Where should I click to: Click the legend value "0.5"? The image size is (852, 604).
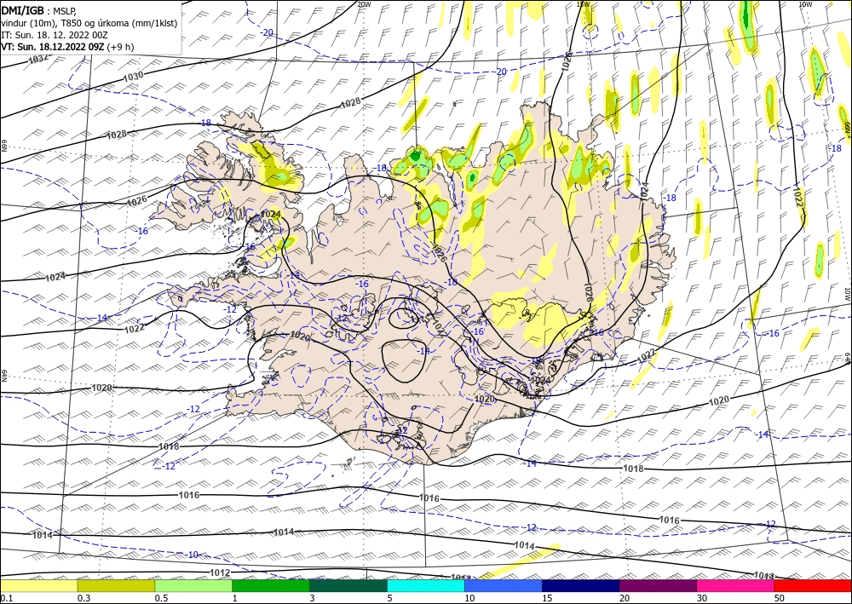click(x=161, y=598)
